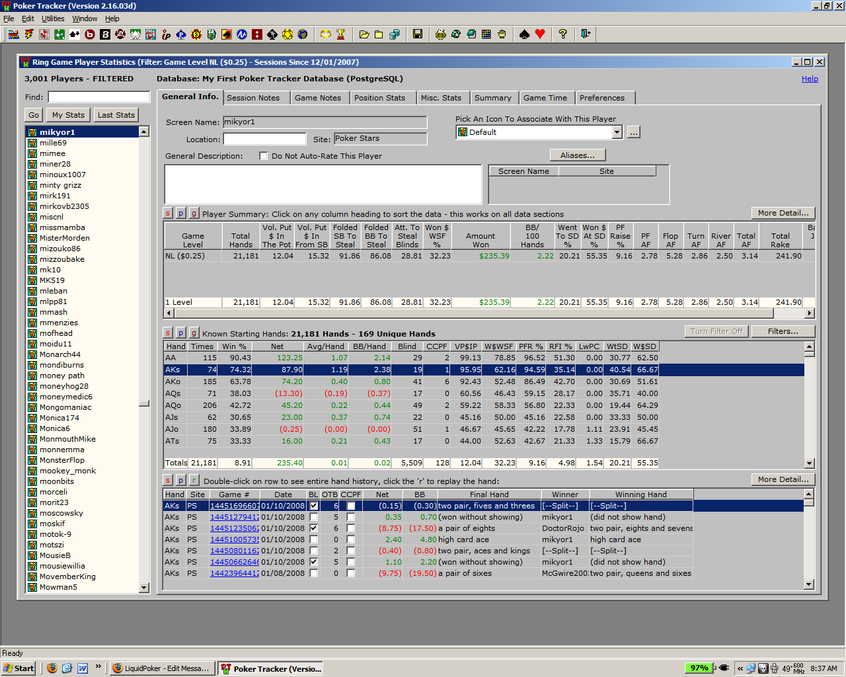Click the green refresh arrows toolbar icon
The width and height of the screenshot is (846, 677).
pyautogui.click(x=456, y=34)
